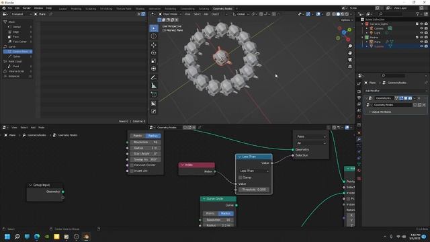Open Microsoft Edge from taskbar

37,237
